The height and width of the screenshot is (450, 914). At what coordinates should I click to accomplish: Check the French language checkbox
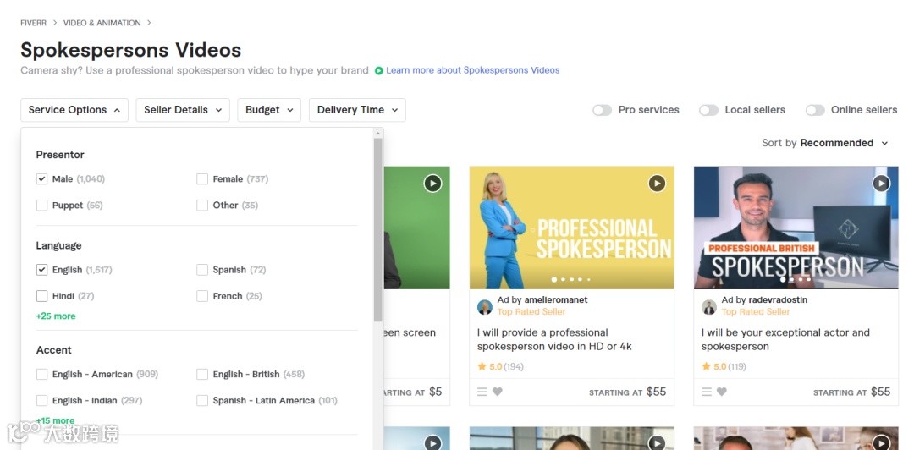[x=202, y=296]
